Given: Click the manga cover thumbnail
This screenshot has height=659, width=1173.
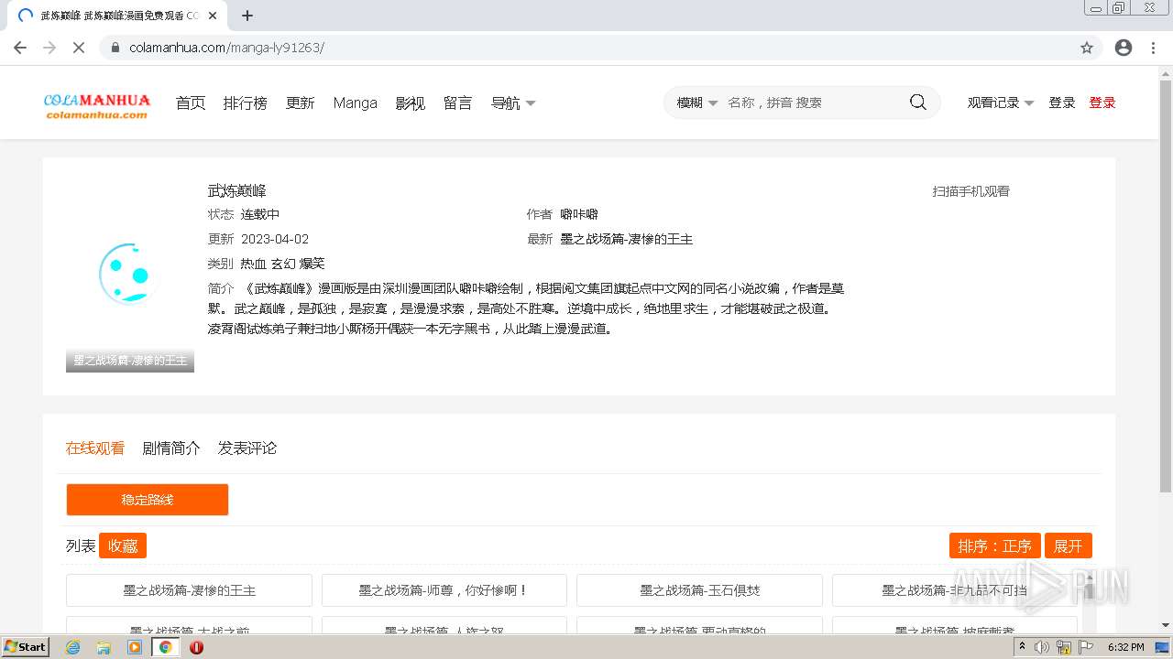Looking at the screenshot, I should pyautogui.click(x=129, y=275).
